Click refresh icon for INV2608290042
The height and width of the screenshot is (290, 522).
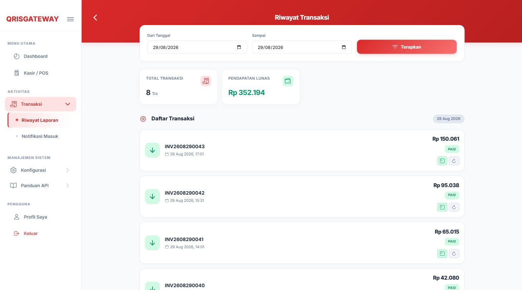454,207
